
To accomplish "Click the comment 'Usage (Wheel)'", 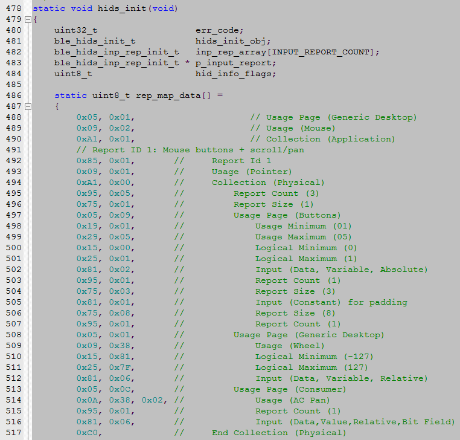I will tap(290, 346).
